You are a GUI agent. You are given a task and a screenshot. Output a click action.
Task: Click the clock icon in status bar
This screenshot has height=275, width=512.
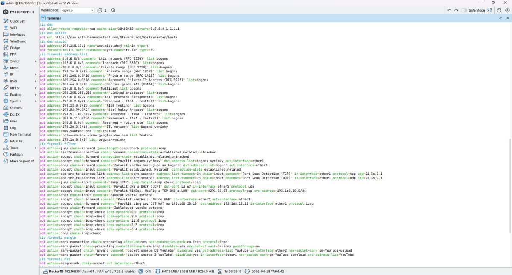pos(247,271)
